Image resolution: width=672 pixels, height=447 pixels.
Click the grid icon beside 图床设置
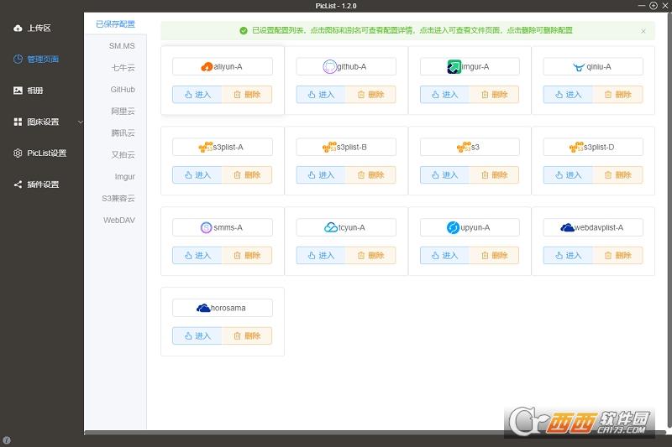coord(18,122)
